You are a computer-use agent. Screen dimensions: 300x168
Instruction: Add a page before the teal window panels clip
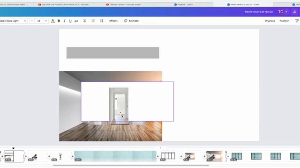click(x=228, y=156)
